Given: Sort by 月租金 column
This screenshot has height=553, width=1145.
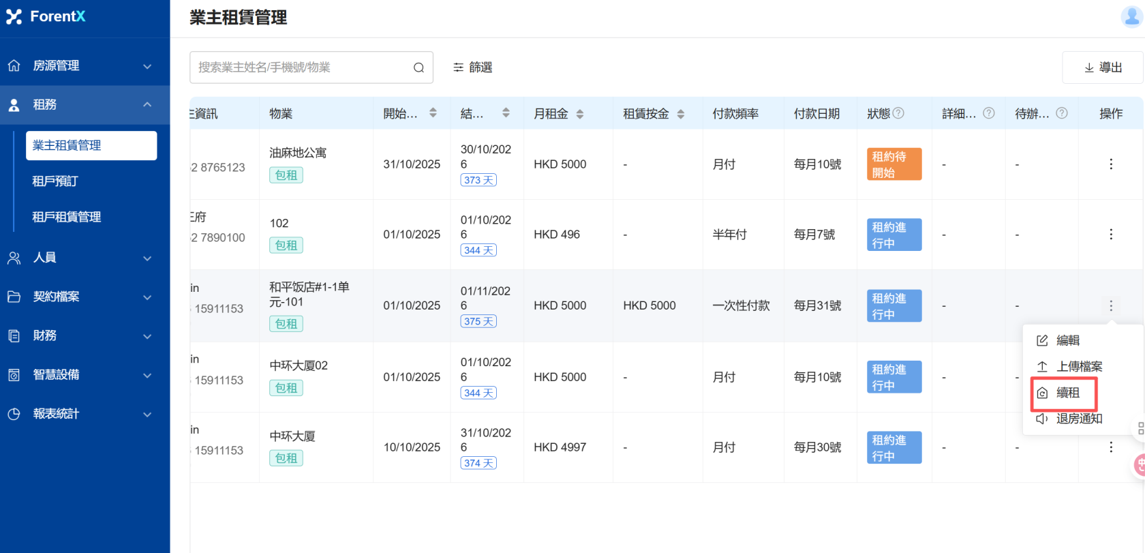Looking at the screenshot, I should (x=579, y=114).
